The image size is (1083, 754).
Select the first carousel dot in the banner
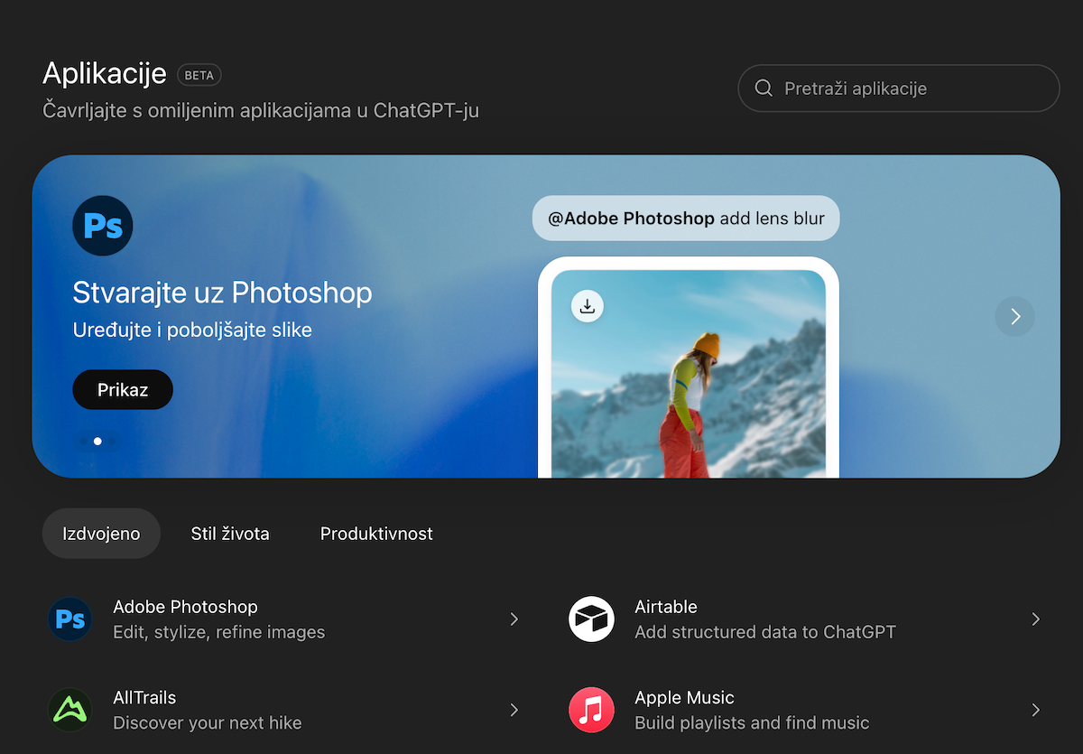(x=84, y=442)
